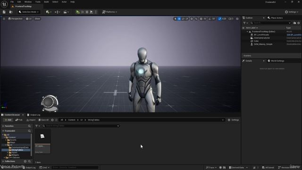Select the rotate gizmo tool
302x170 pixels.
coord(183,19)
